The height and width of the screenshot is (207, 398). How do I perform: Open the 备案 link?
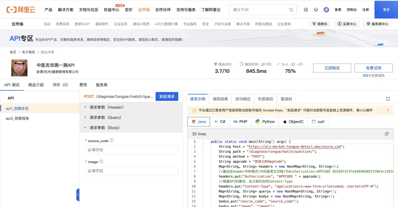[x=338, y=10]
